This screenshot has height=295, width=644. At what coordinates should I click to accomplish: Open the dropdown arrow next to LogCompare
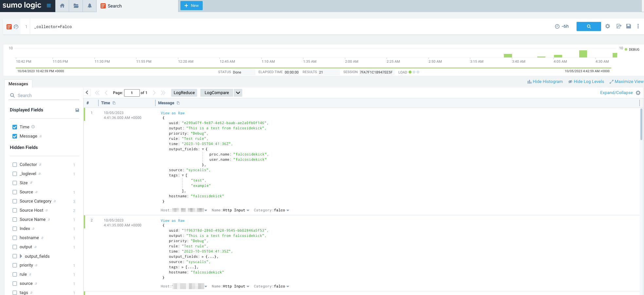click(x=238, y=93)
